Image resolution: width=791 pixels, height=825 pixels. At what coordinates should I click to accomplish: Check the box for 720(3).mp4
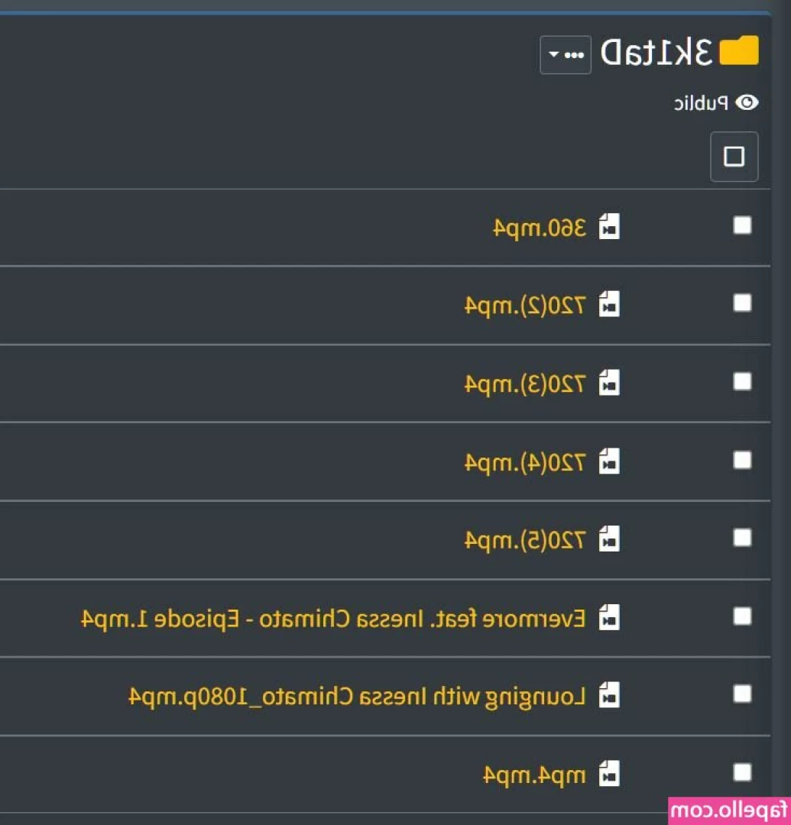point(742,382)
